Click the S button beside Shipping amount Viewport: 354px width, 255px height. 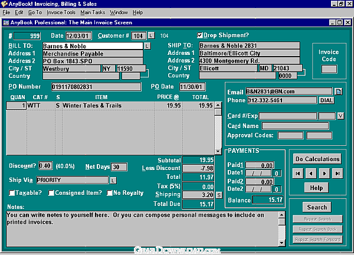pyautogui.click(x=219, y=194)
